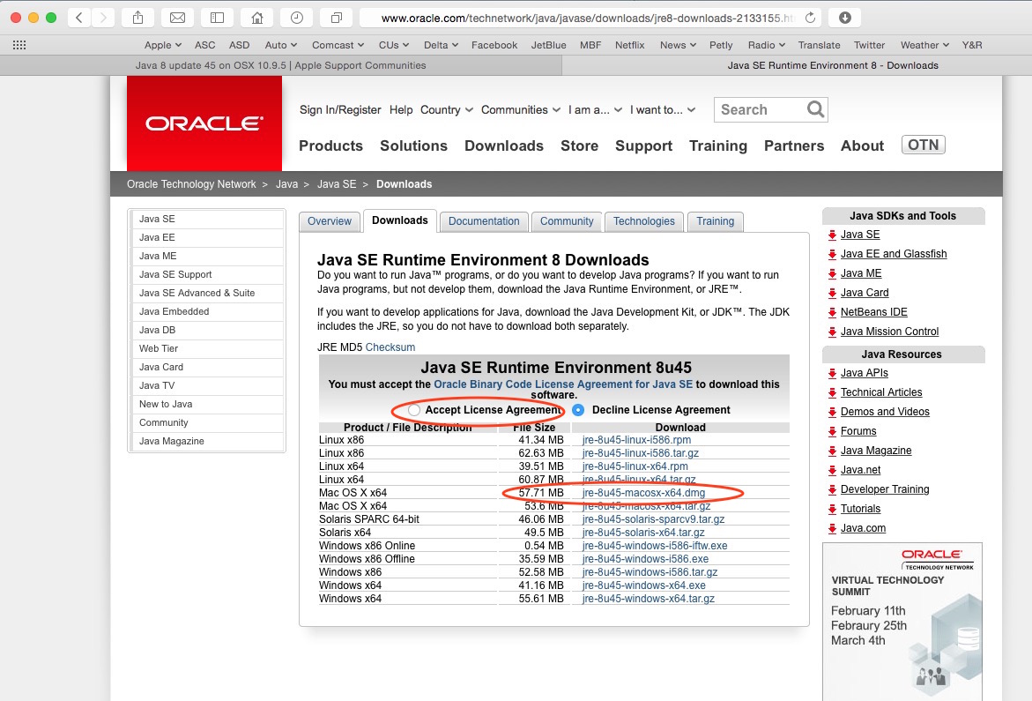Go back with Safari's back arrow
Viewport: 1032px width, 701px height.
[79, 18]
